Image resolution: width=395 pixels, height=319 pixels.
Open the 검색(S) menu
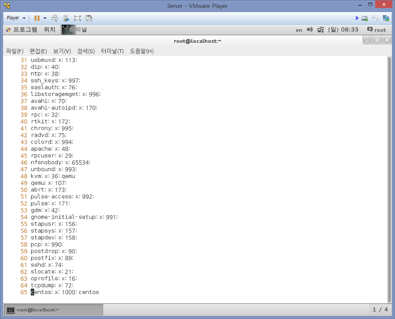(86, 51)
